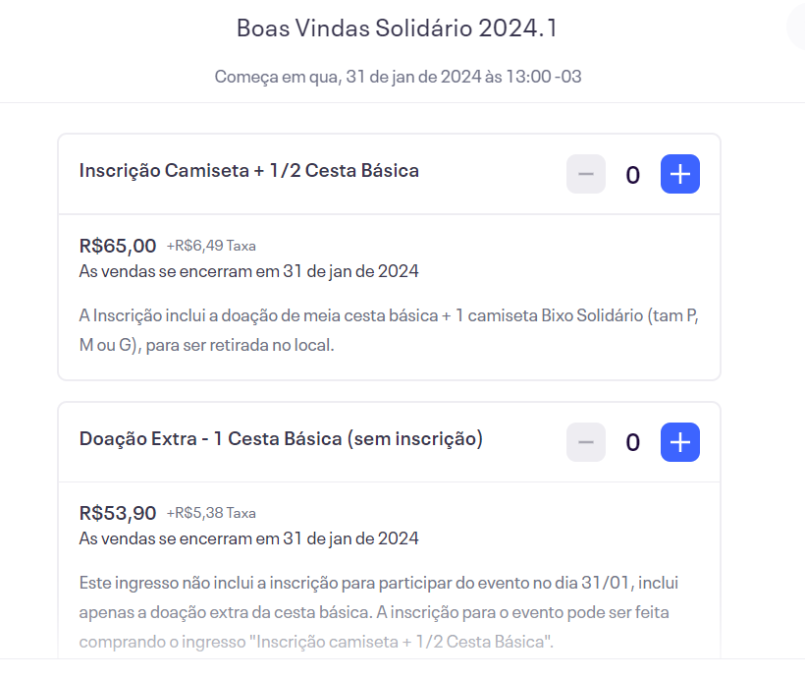Viewport: 805px width, 679px height.
Task: Click the round button at top-right corner
Action: pos(797,28)
